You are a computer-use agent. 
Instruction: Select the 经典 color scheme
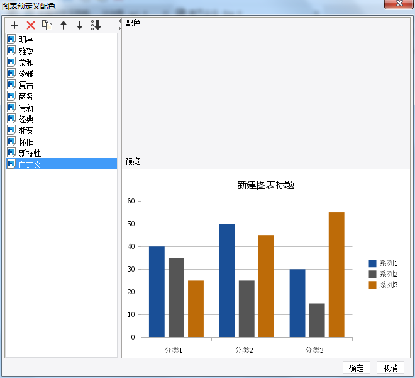click(x=62, y=119)
